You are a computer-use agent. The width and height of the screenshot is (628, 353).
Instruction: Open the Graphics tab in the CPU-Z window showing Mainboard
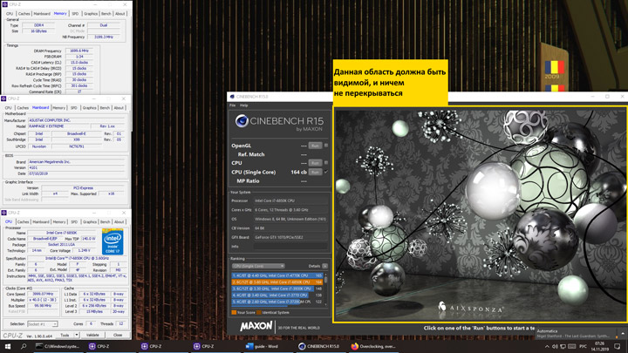point(89,108)
